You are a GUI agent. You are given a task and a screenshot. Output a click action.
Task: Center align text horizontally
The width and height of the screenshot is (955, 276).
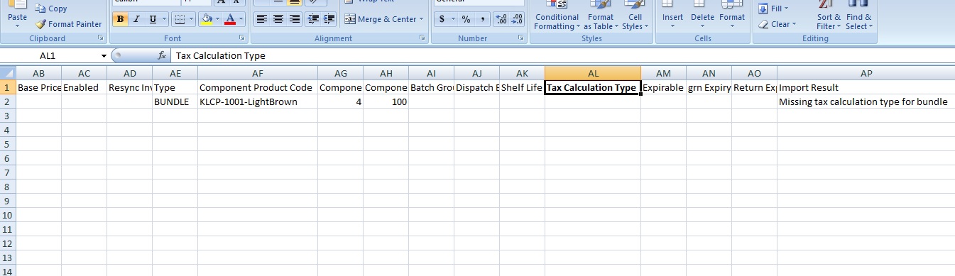(x=278, y=19)
